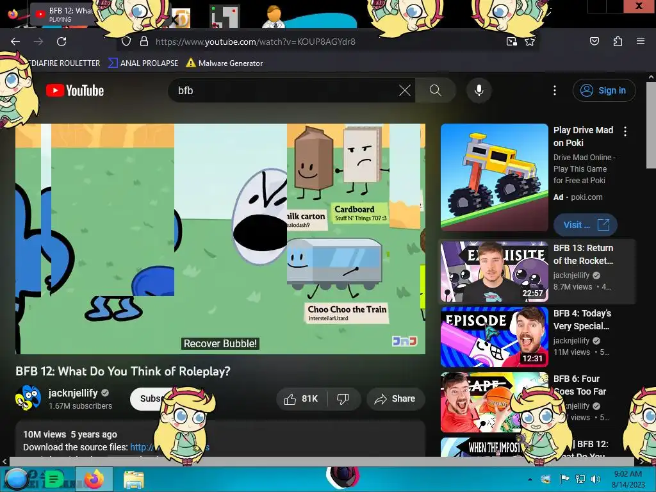Screen dimensions: 656x492
Task: Dislike this video
Action: 343,398
